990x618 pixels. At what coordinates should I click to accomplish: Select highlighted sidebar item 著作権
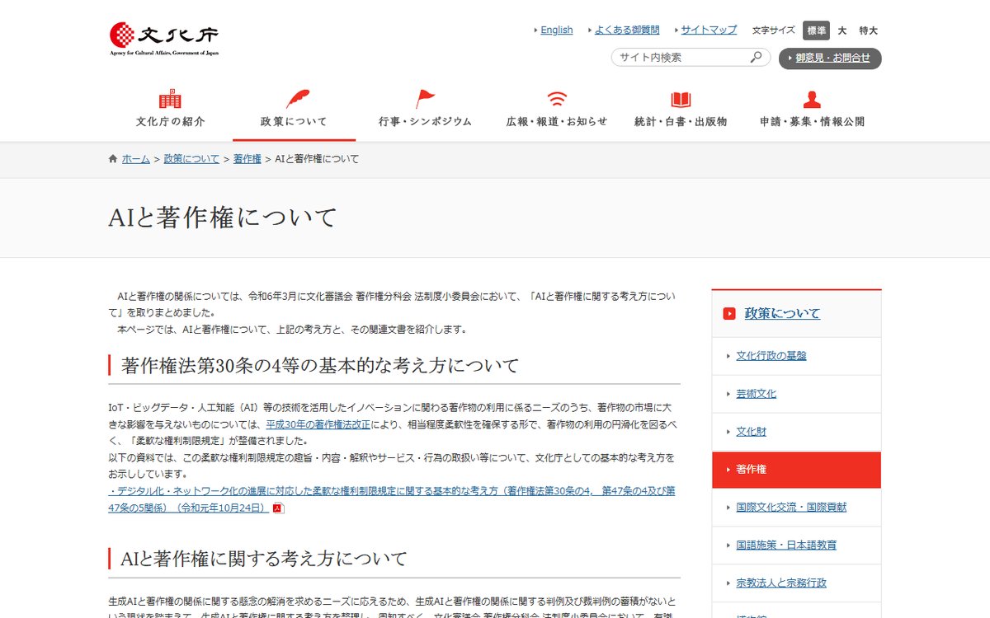796,470
